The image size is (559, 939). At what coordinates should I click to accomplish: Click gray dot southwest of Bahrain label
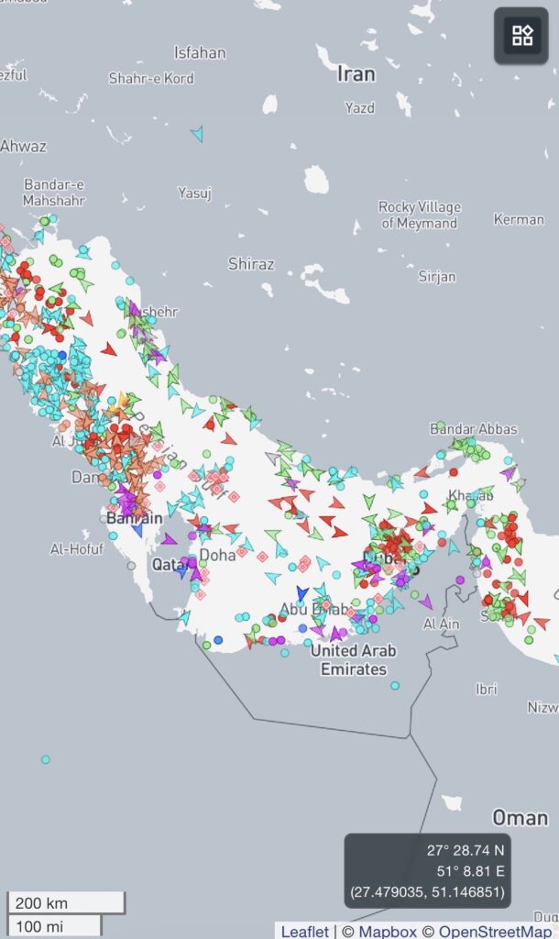coord(131,566)
